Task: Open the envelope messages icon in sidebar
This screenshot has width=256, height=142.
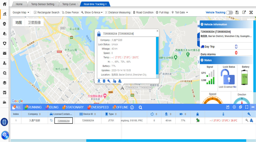Action: click(x=5, y=53)
